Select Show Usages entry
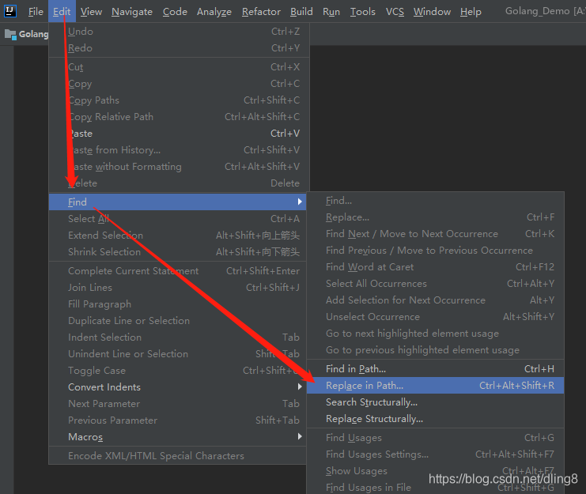The height and width of the screenshot is (494, 586). [436, 471]
